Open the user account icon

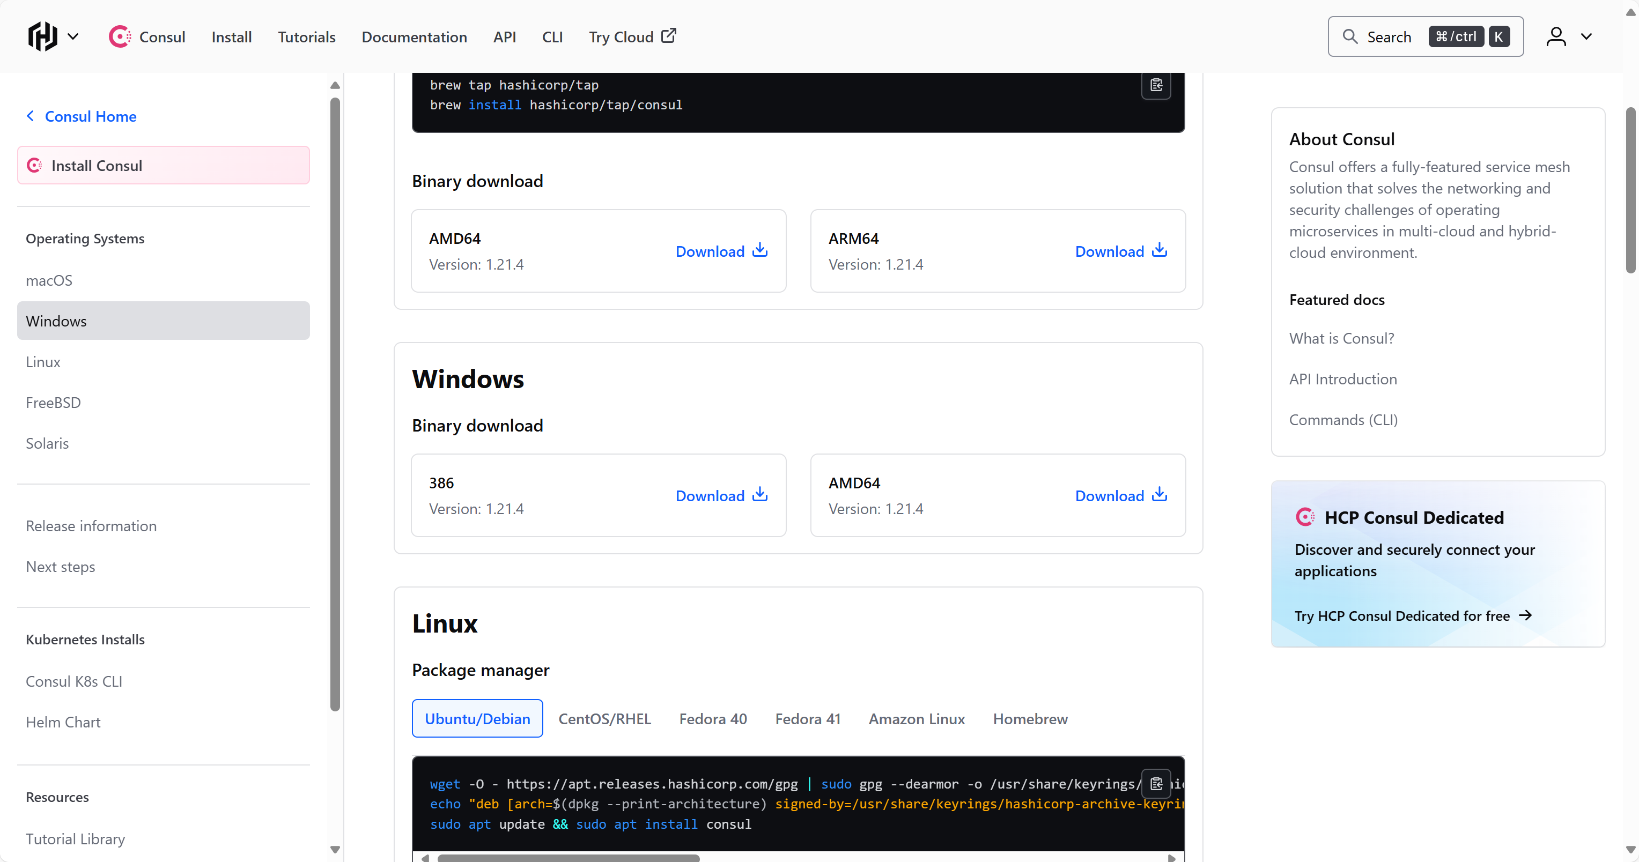(1556, 36)
